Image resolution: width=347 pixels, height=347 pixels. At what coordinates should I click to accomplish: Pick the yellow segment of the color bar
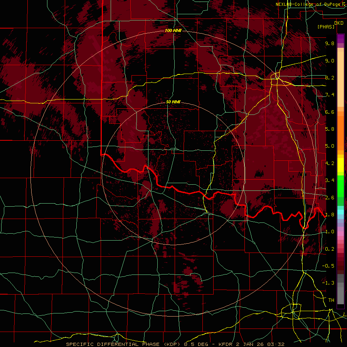coord(340,165)
